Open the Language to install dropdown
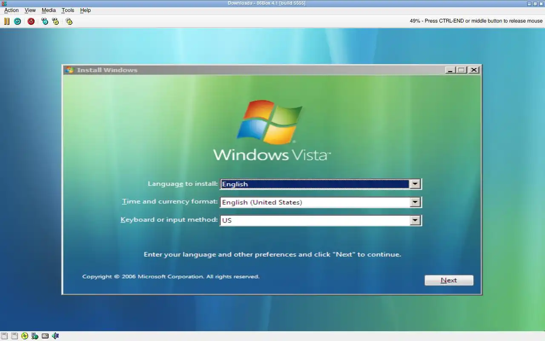 click(415, 184)
